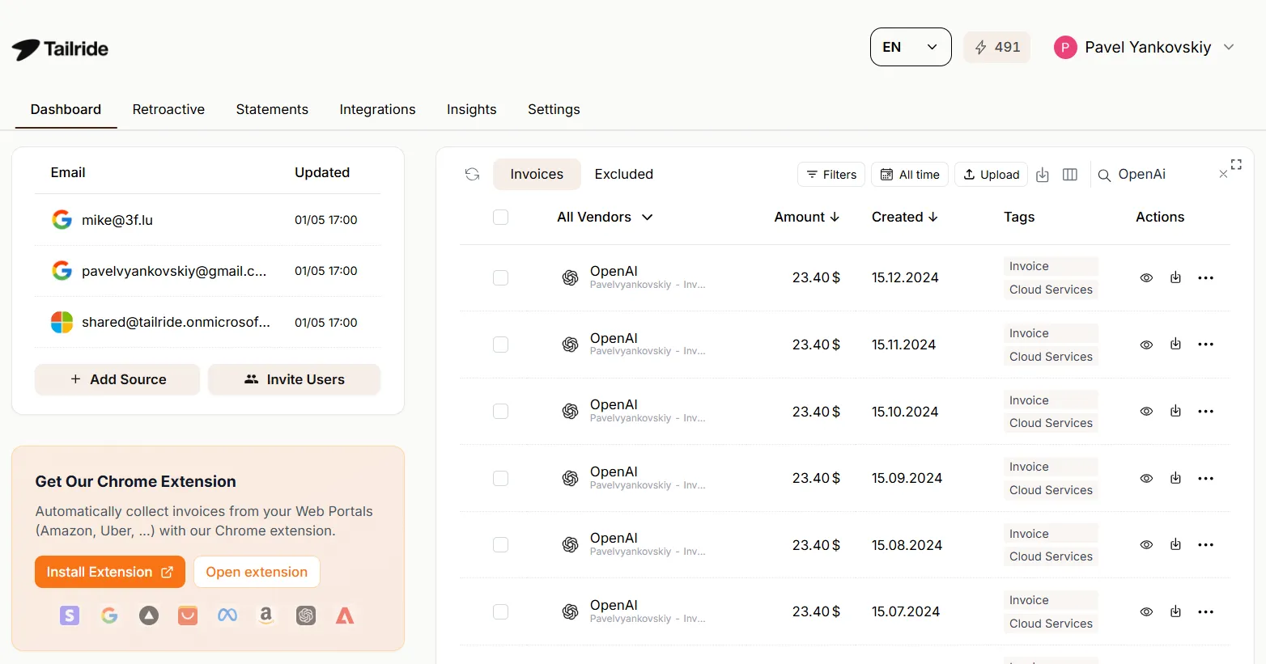Open more actions for 15.07.2024 invoice

point(1206,611)
